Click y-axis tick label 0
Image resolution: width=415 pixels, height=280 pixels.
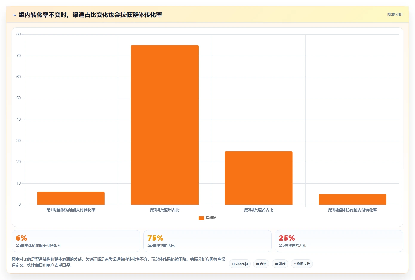[x=20, y=205]
